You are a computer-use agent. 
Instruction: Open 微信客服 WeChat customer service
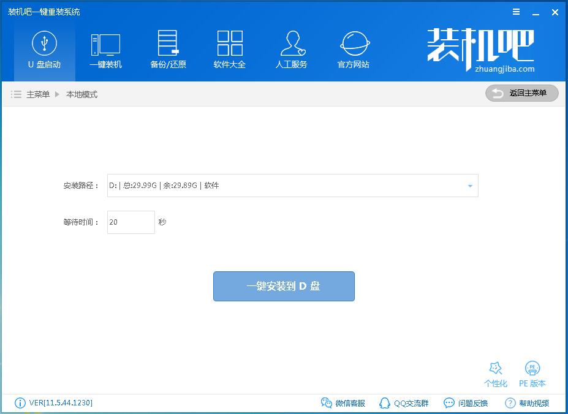click(x=343, y=403)
